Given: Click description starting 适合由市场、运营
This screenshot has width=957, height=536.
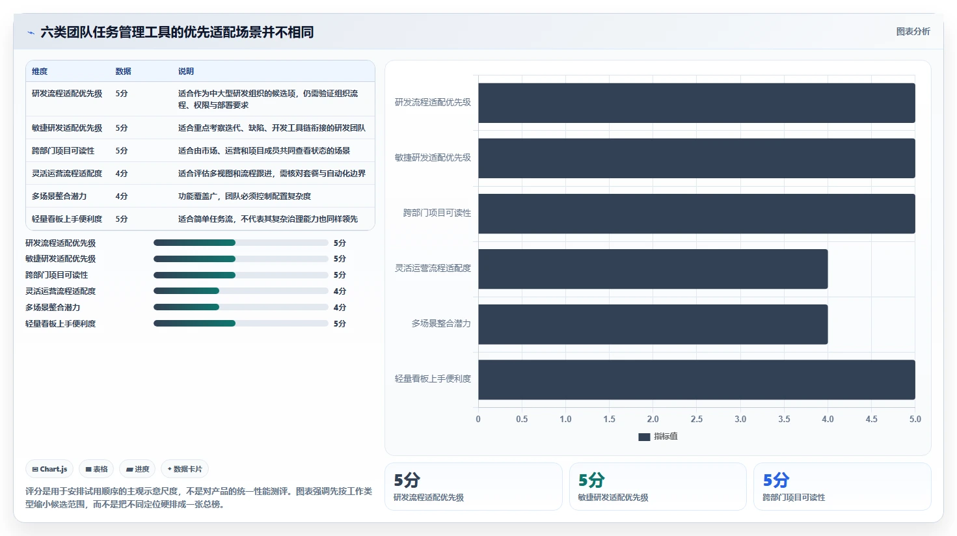Looking at the screenshot, I should (264, 151).
